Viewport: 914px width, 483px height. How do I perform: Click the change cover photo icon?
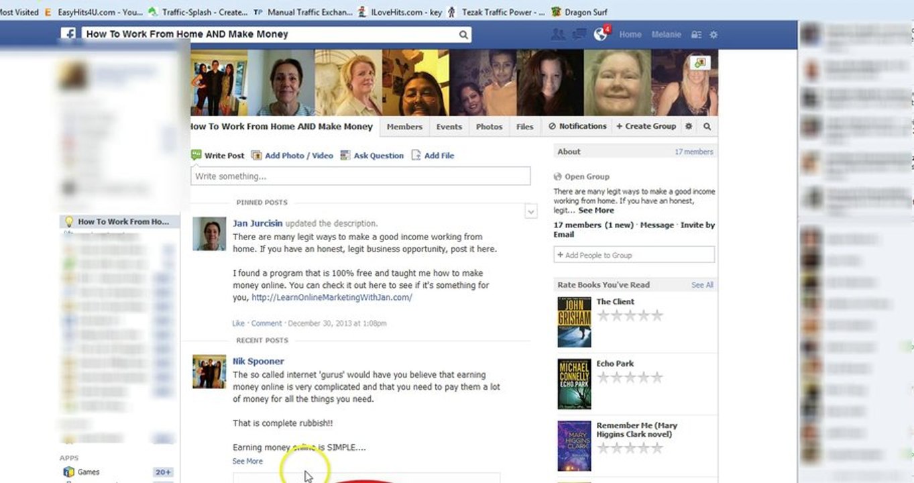[x=699, y=62]
